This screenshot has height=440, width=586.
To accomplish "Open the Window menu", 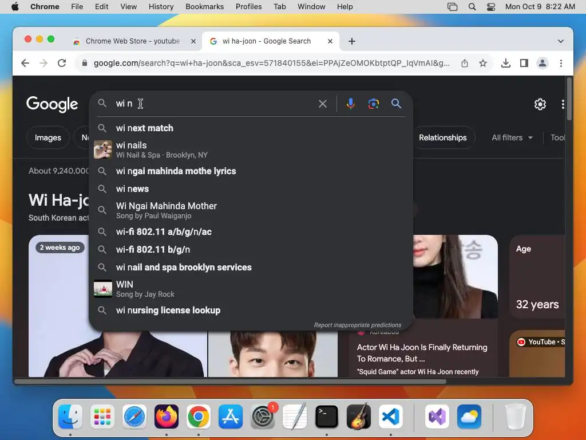I will pos(311,6).
